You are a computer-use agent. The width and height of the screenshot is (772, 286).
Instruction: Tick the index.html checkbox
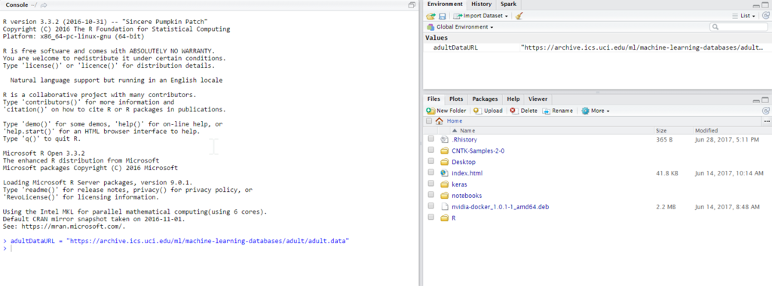click(430, 172)
